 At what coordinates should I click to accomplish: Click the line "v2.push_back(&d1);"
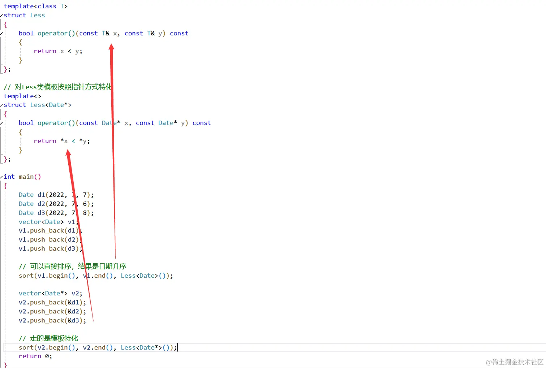coord(52,302)
